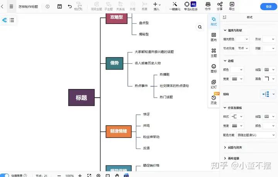Open the color scheme (配色方案) dropdown
The image size is (278, 177).
256,135
